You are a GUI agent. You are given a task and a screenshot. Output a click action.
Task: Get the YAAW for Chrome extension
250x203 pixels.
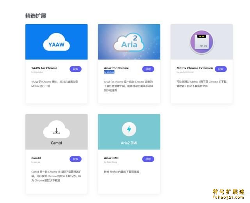pos(75,69)
